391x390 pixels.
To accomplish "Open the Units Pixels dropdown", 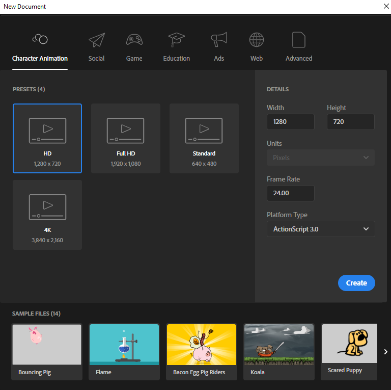I will coord(321,158).
